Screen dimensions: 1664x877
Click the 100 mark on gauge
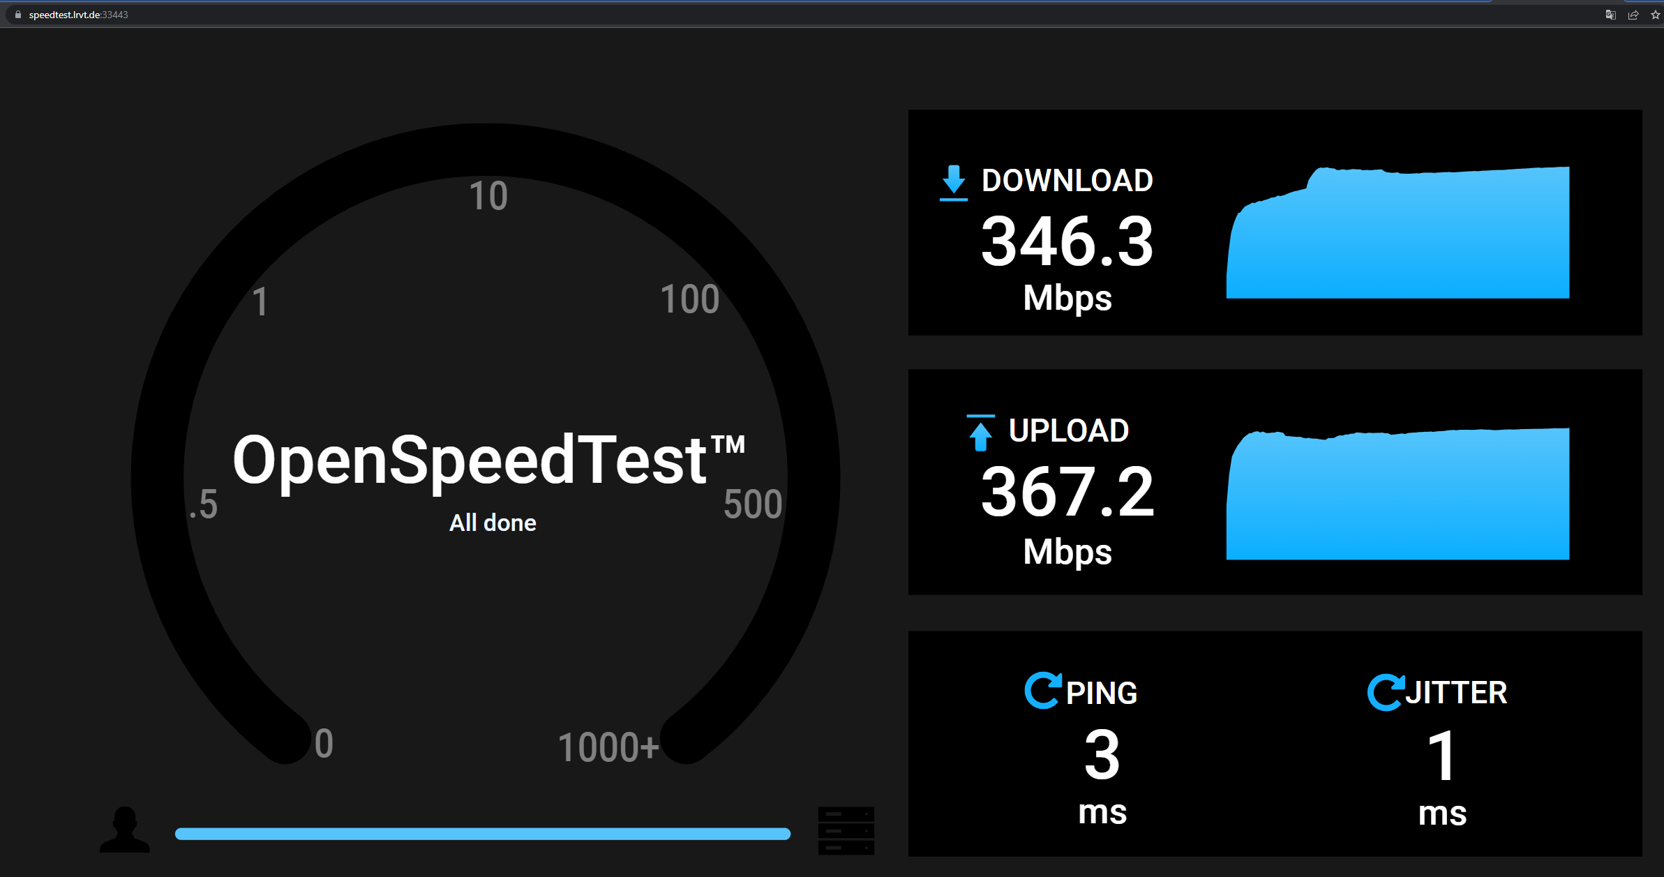tap(689, 299)
